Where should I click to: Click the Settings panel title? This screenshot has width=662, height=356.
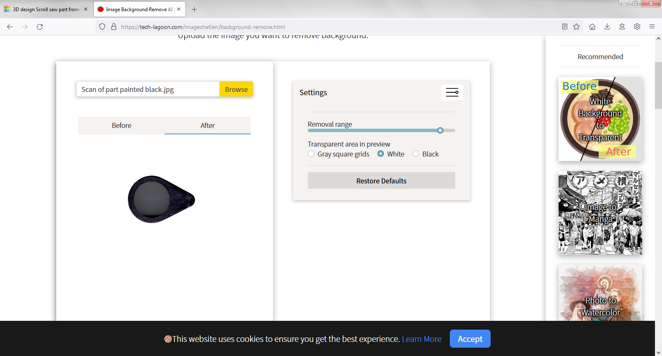pyautogui.click(x=313, y=93)
